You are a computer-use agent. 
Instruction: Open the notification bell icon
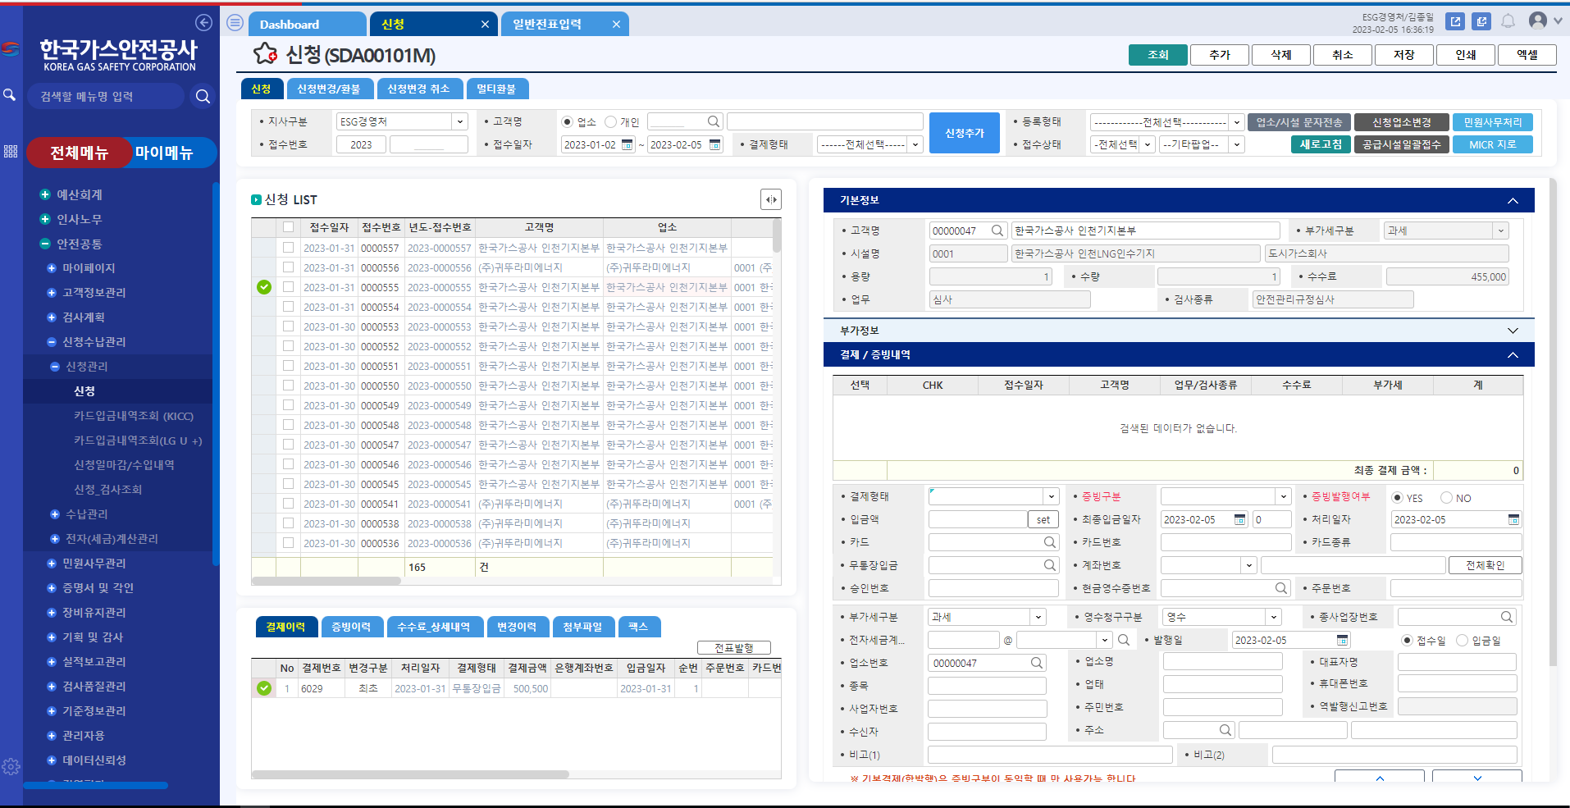click(x=1508, y=21)
